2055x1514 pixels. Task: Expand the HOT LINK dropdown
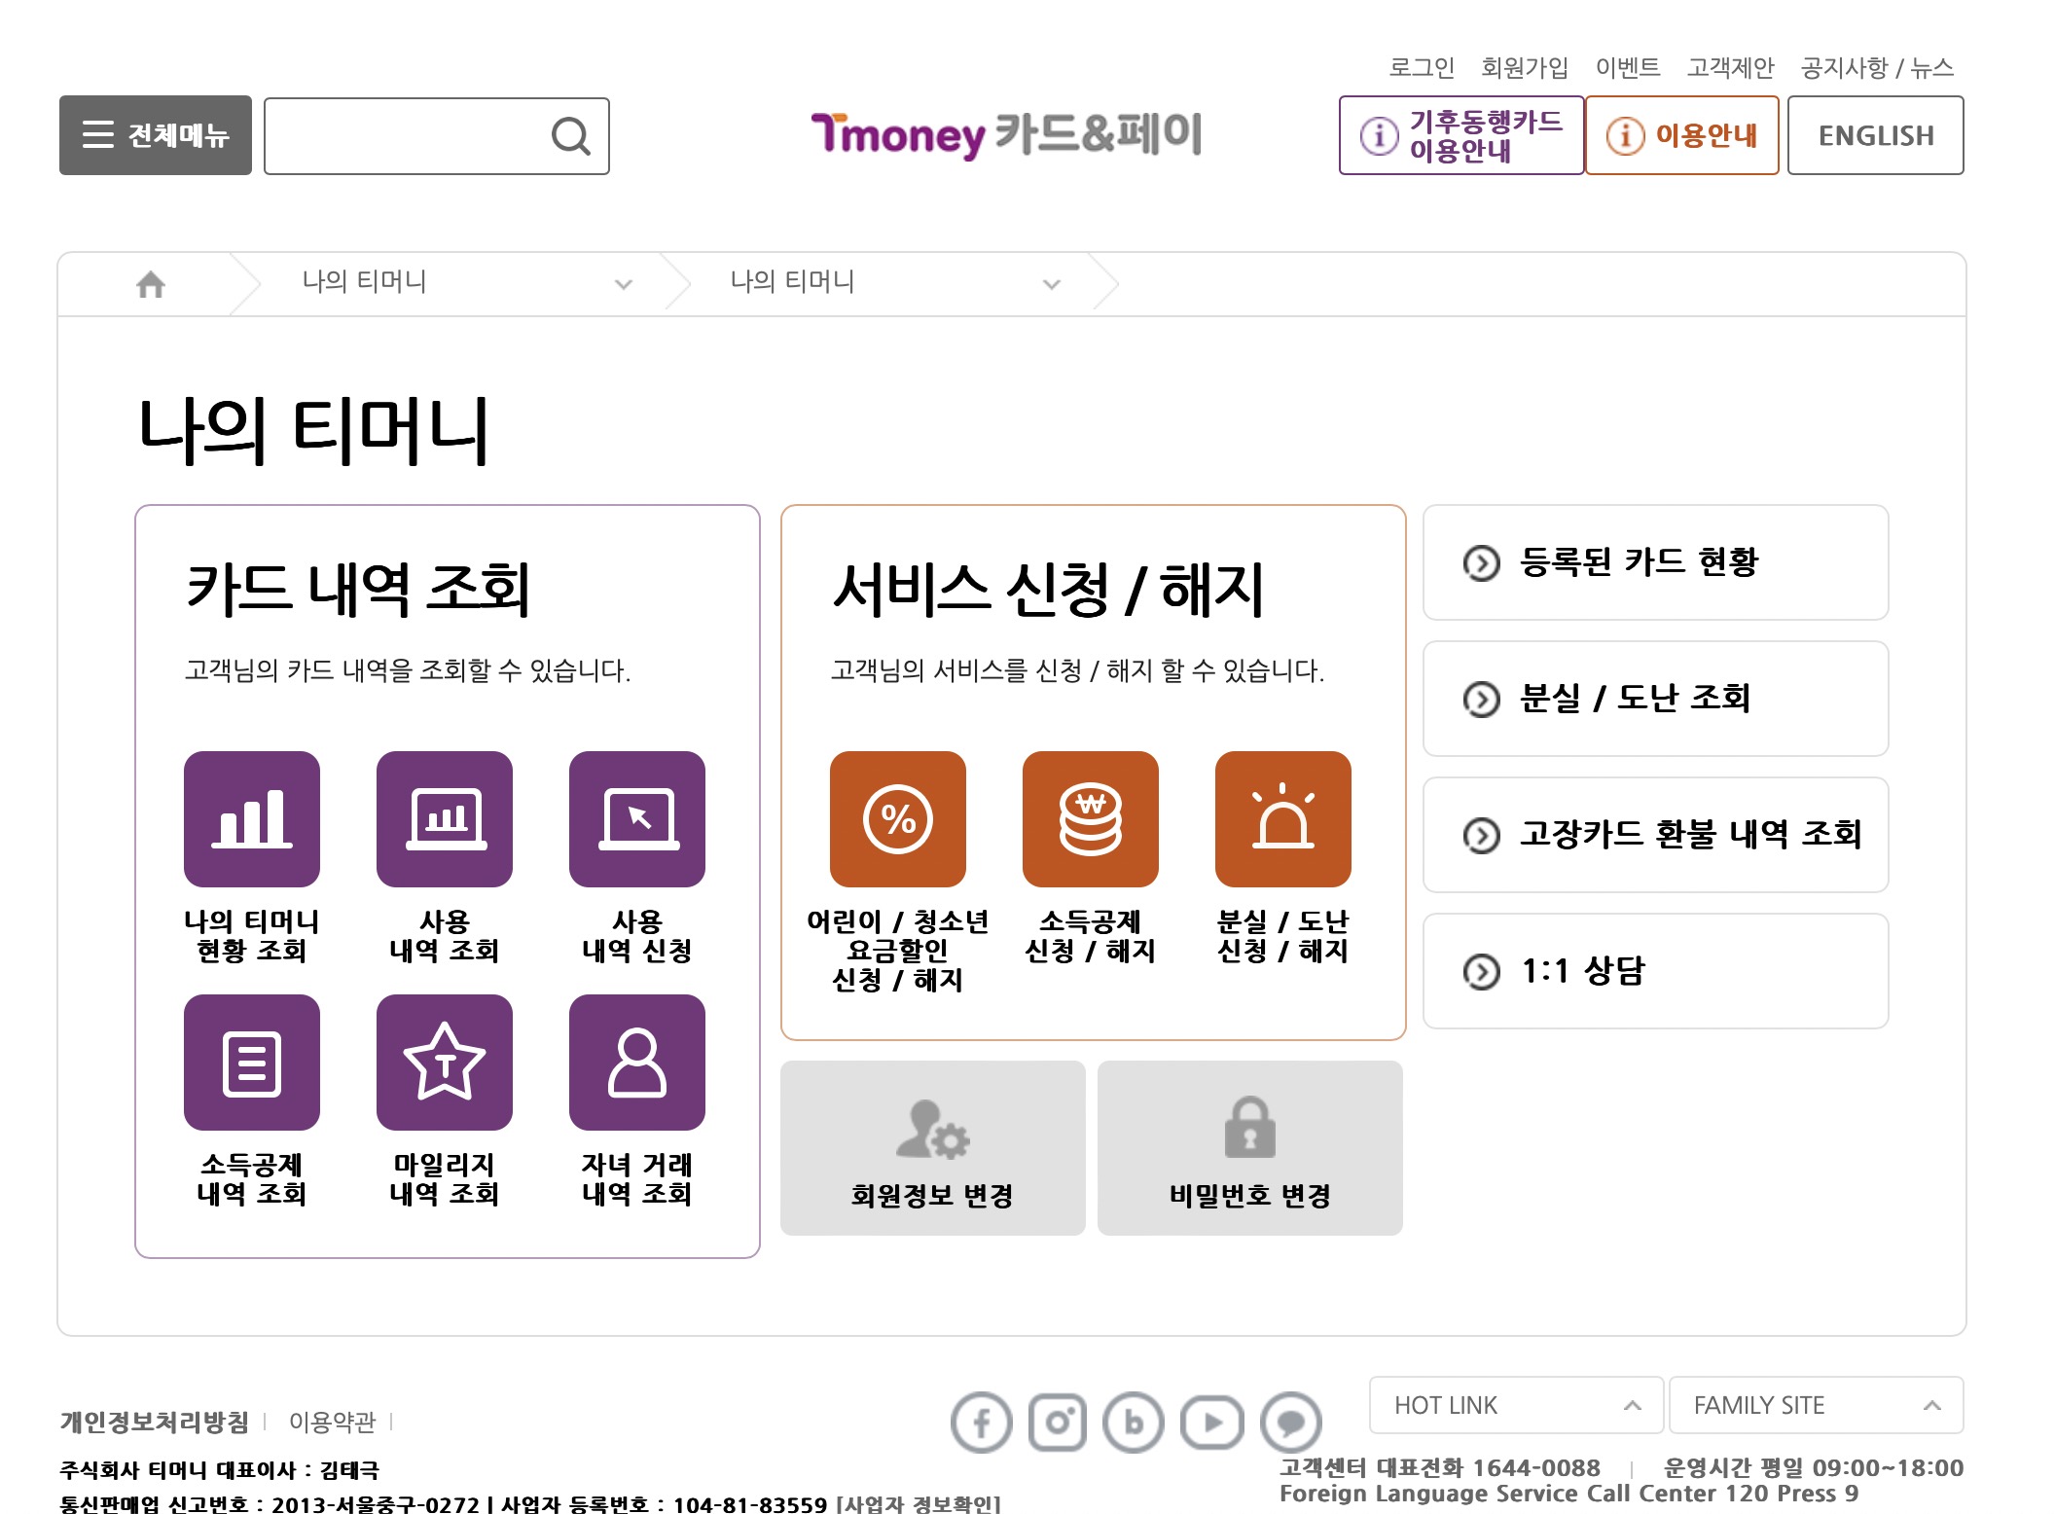click(x=1515, y=1405)
